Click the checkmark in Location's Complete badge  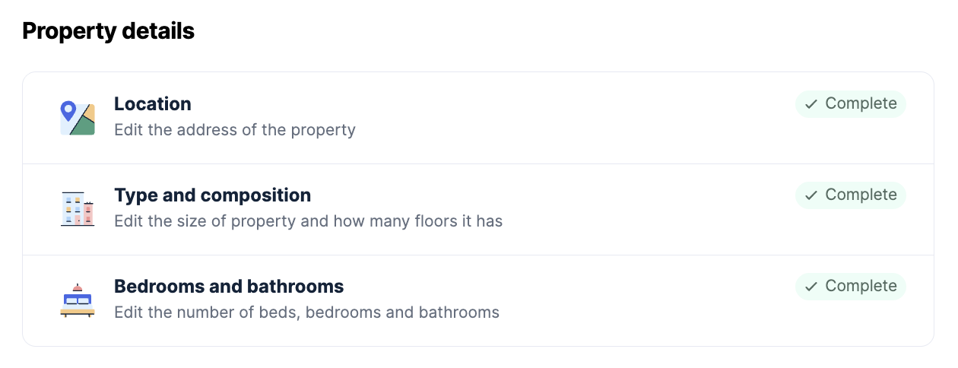tap(811, 104)
